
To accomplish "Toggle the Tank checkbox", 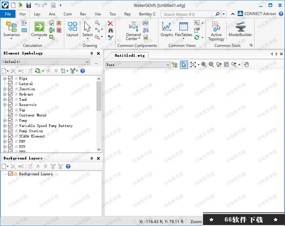I will tap(10, 99).
